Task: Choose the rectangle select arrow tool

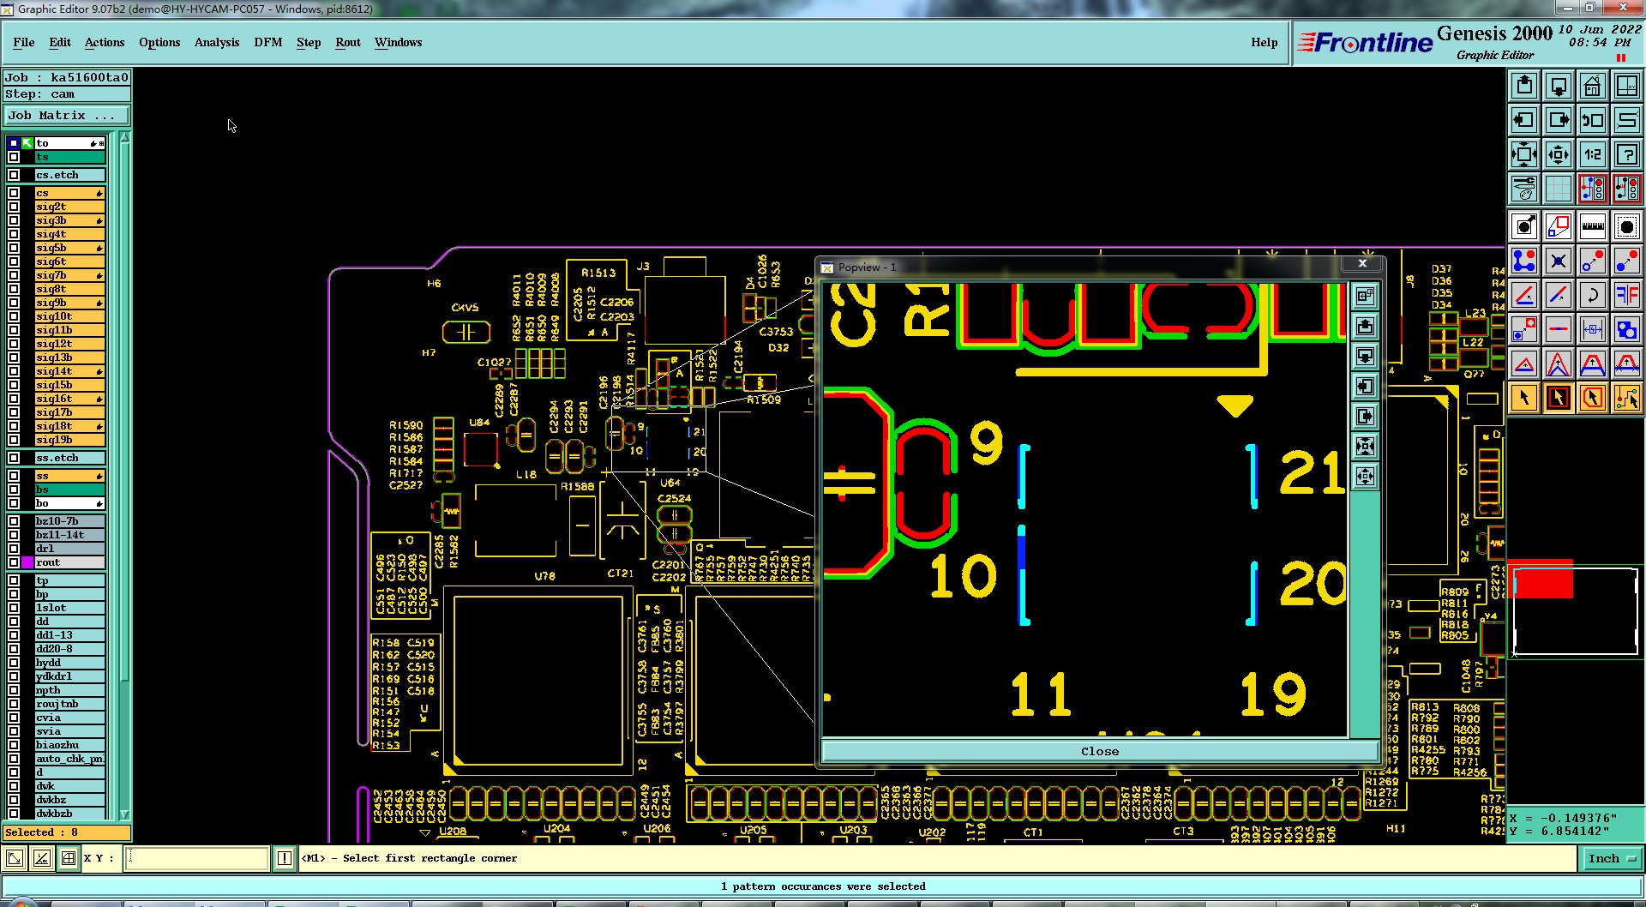Action: [x=1558, y=398]
